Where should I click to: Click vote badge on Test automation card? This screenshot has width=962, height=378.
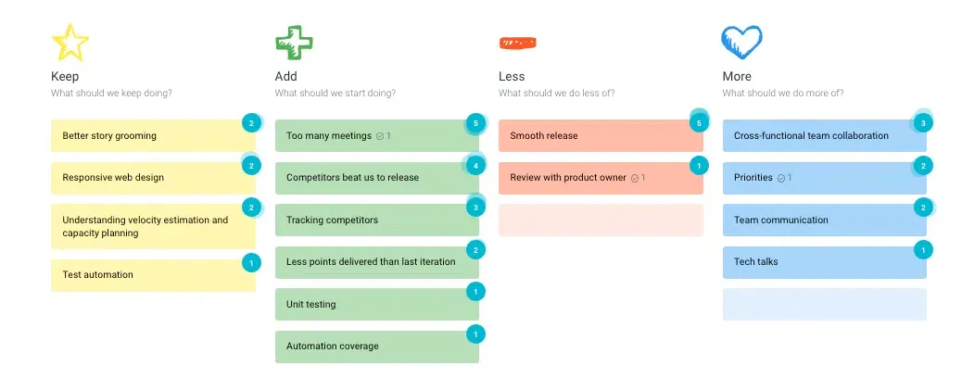[251, 262]
